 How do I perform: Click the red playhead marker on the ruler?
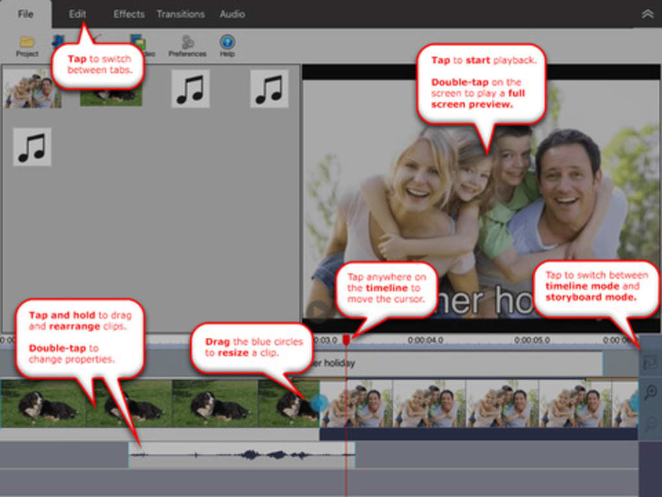pyautogui.click(x=346, y=340)
